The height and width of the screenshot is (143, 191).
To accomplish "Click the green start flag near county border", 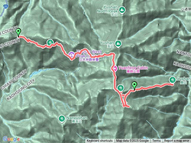I will coord(19,32).
